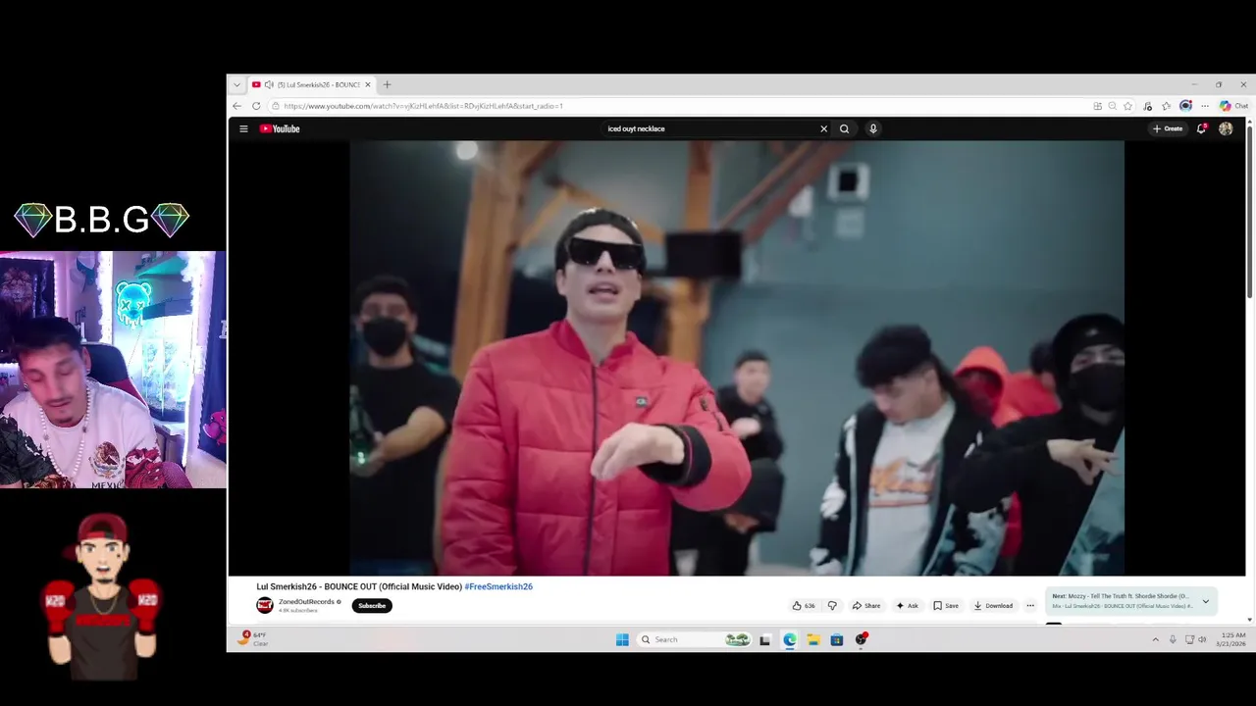The height and width of the screenshot is (706, 1256).
Task: Open YouTube notifications bell
Action: point(1201,128)
